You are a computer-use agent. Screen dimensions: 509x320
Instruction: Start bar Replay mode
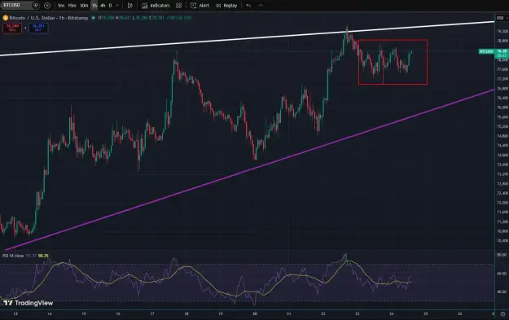point(226,6)
